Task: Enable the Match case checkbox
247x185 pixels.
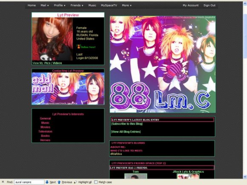Action: (x=96, y=182)
